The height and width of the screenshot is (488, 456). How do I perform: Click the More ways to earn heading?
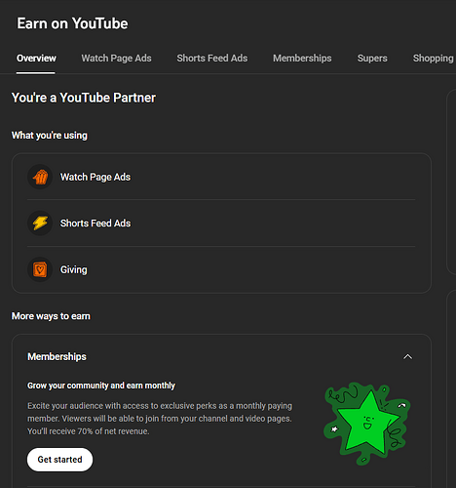(51, 316)
